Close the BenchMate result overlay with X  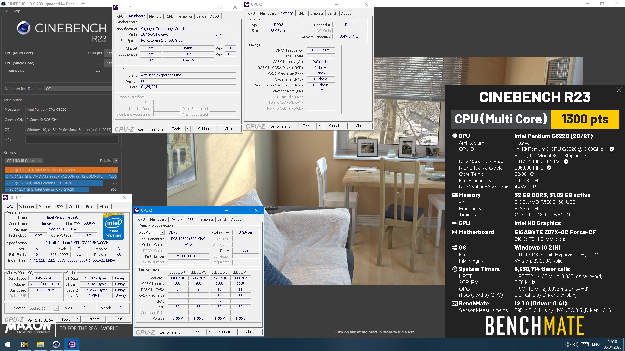619,90
